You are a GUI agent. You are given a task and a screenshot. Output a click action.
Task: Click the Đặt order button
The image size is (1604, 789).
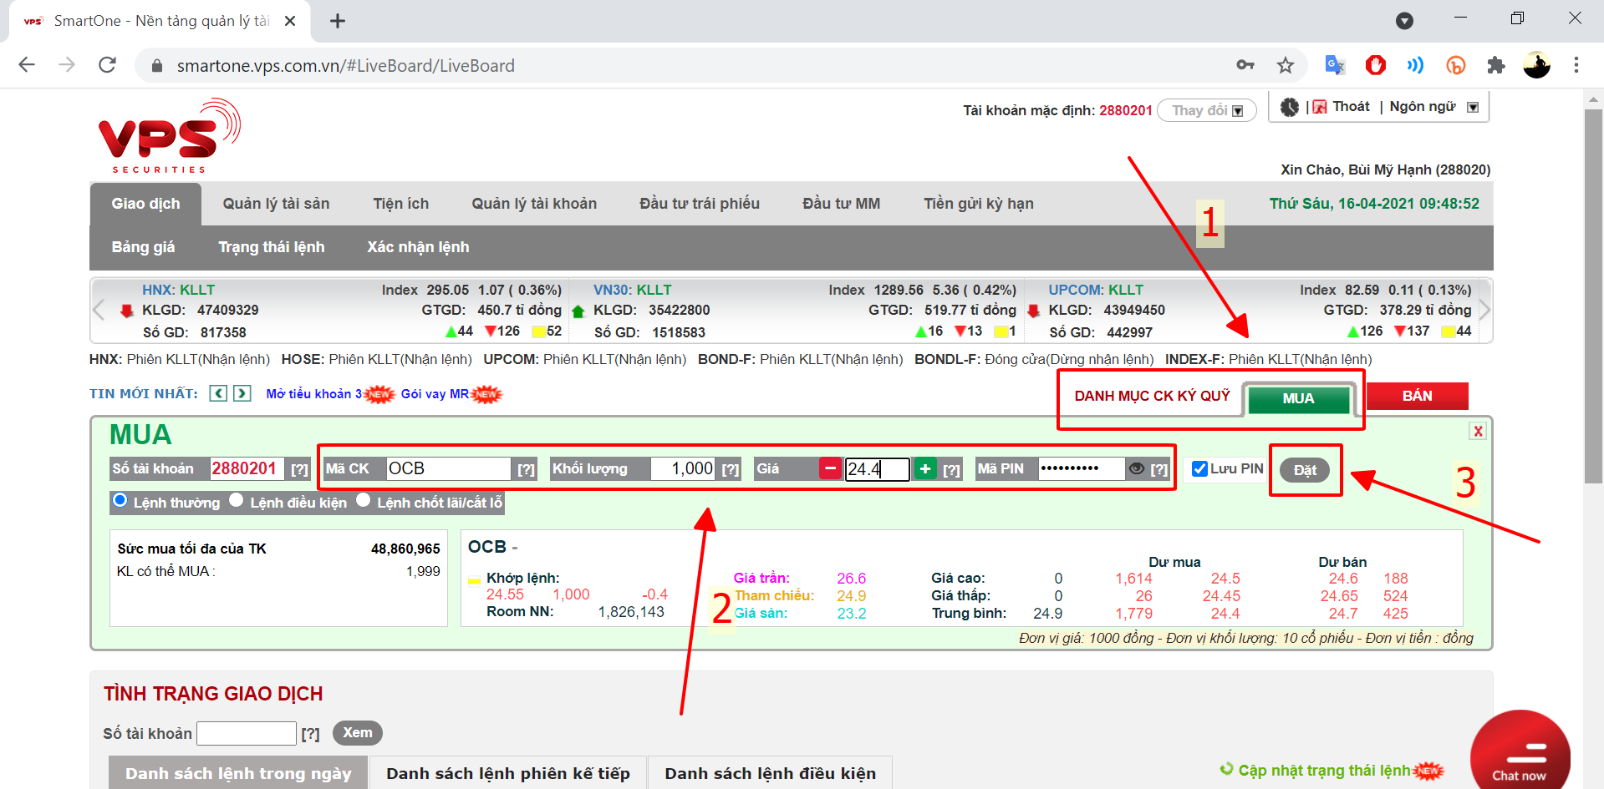[1305, 470]
